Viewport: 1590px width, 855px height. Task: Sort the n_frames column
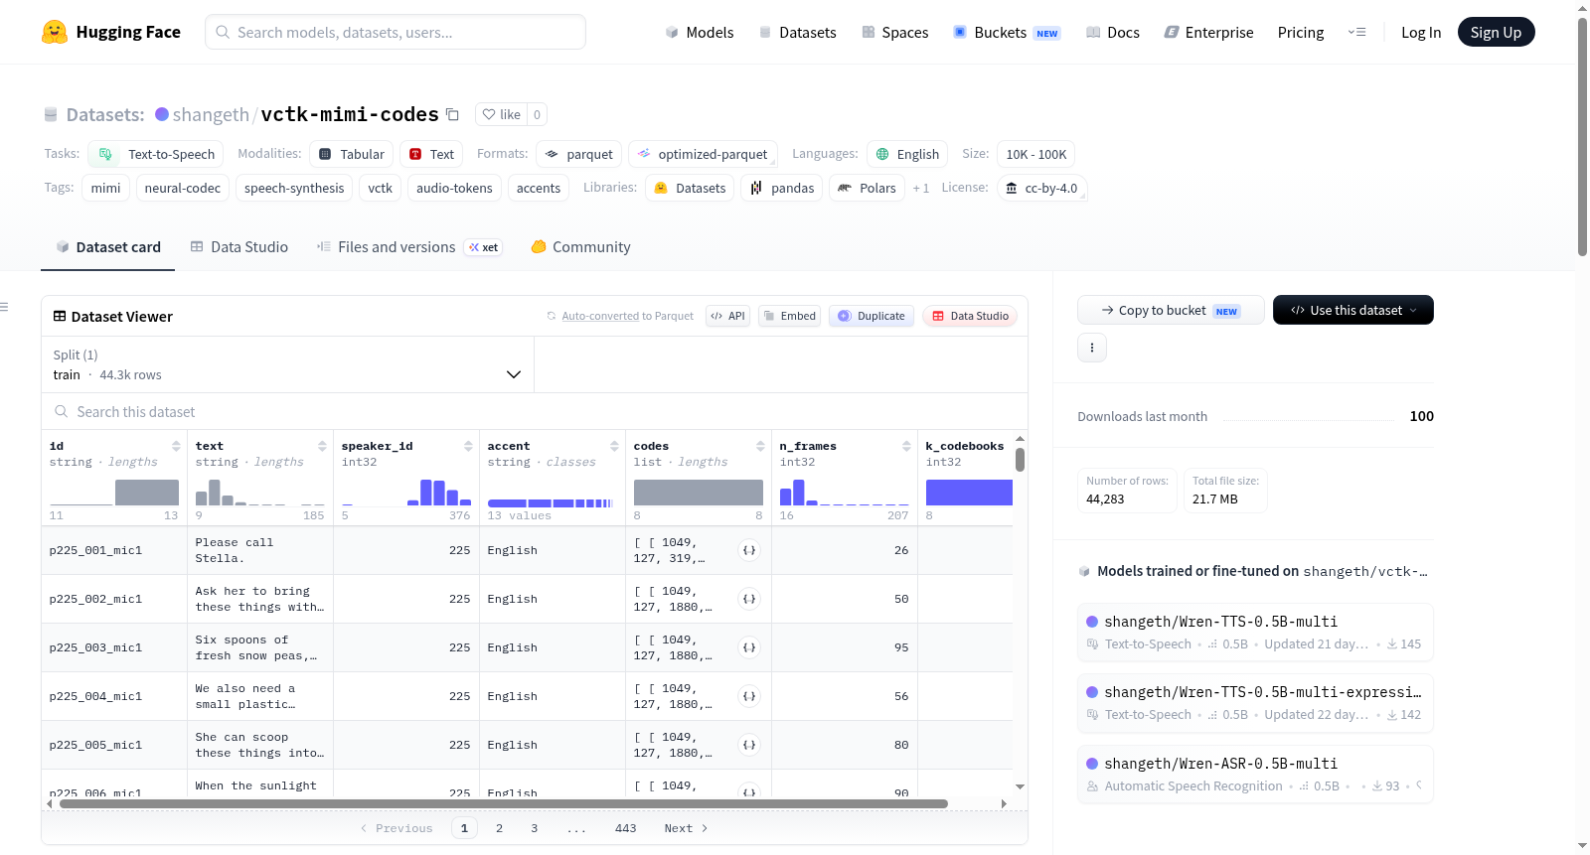pyautogui.click(x=906, y=446)
